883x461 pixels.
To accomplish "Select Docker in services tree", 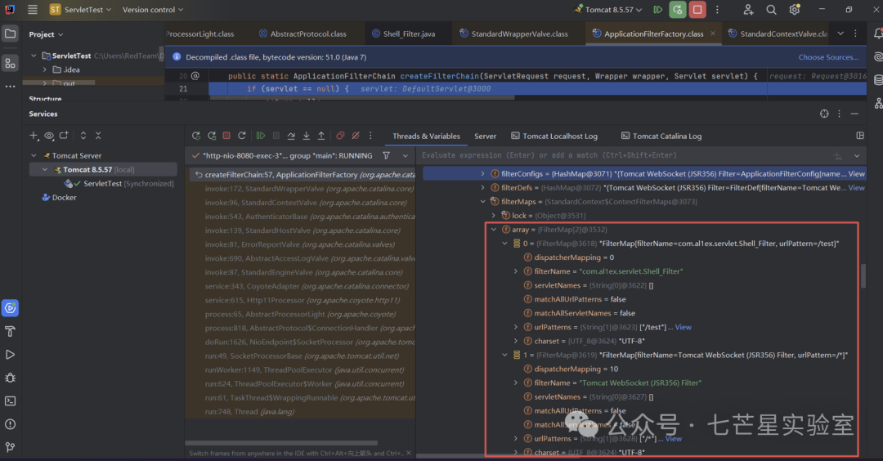I will click(64, 198).
